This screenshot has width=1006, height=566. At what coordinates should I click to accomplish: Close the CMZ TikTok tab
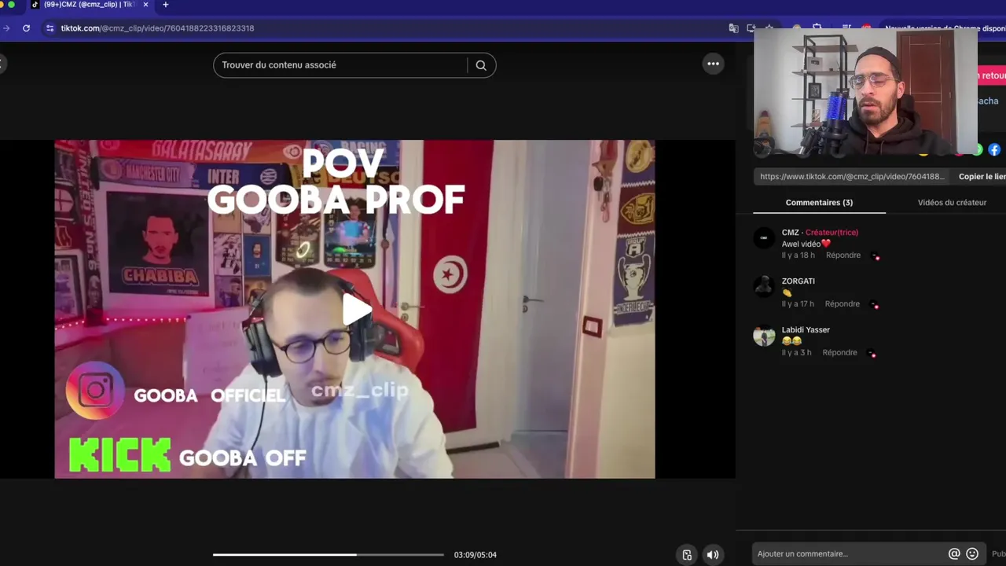coord(145,5)
